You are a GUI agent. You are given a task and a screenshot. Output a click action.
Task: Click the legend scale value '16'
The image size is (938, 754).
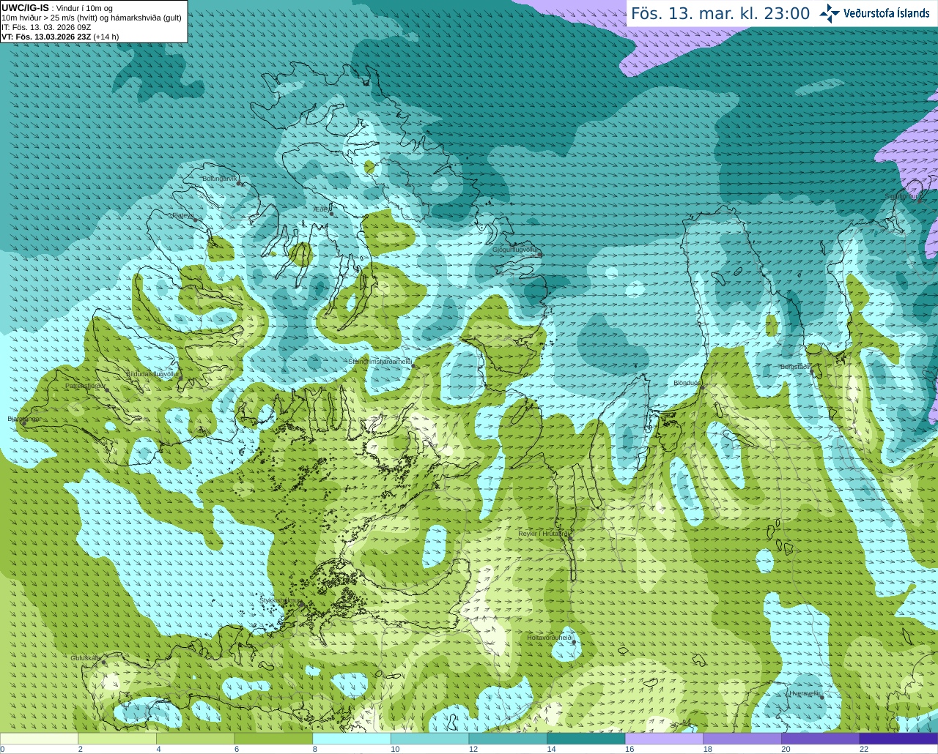click(629, 749)
